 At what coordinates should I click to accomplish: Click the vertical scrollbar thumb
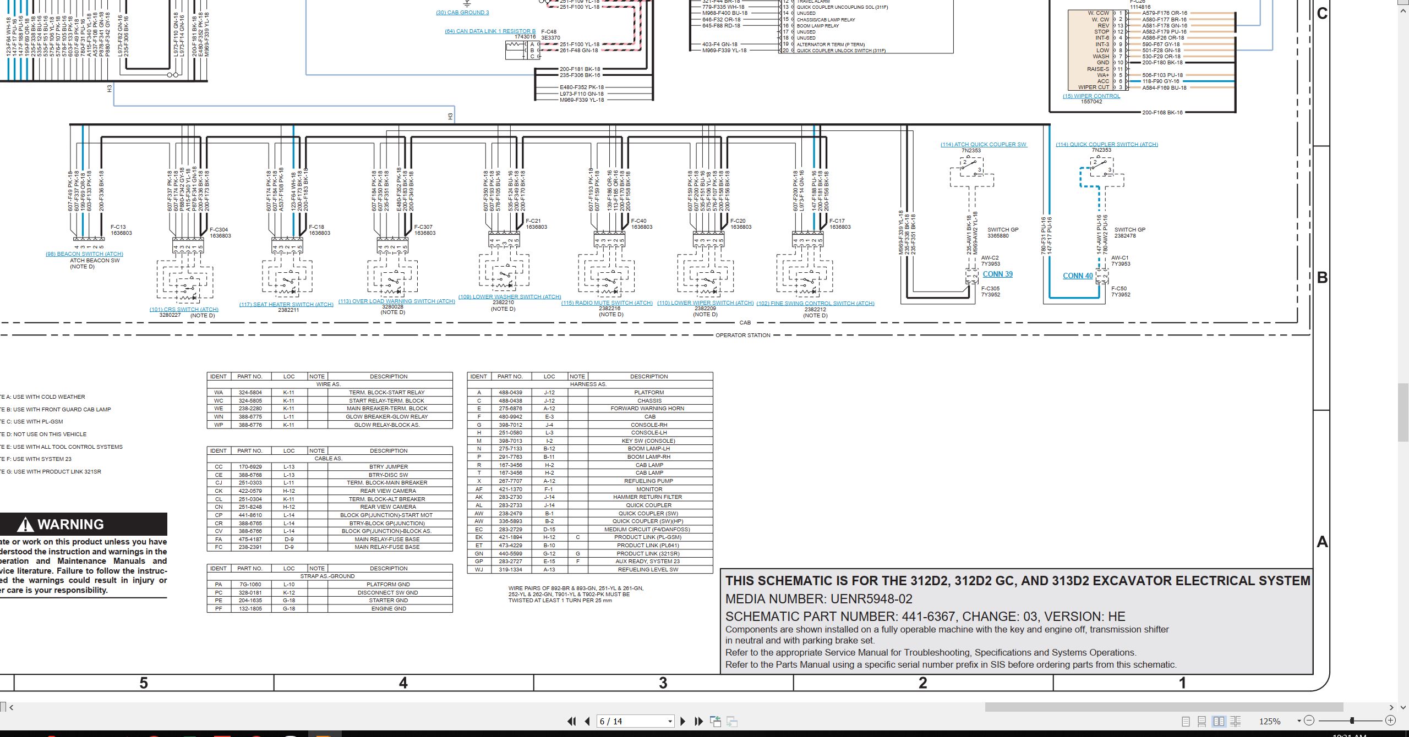pyautogui.click(x=1403, y=412)
